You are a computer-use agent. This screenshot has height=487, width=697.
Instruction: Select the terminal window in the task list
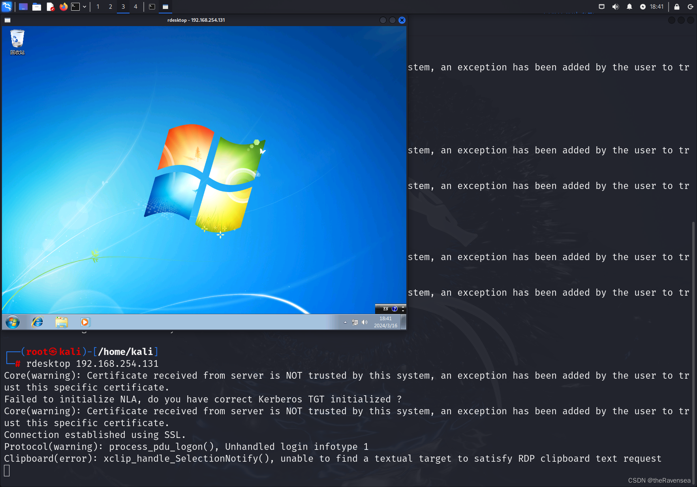click(x=152, y=7)
